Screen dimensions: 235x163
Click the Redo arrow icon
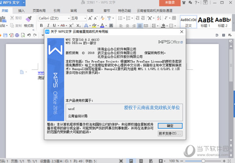pyautogui.click(x=35, y=35)
